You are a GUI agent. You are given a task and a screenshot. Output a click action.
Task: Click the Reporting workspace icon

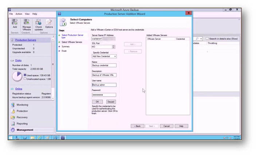point(13,124)
